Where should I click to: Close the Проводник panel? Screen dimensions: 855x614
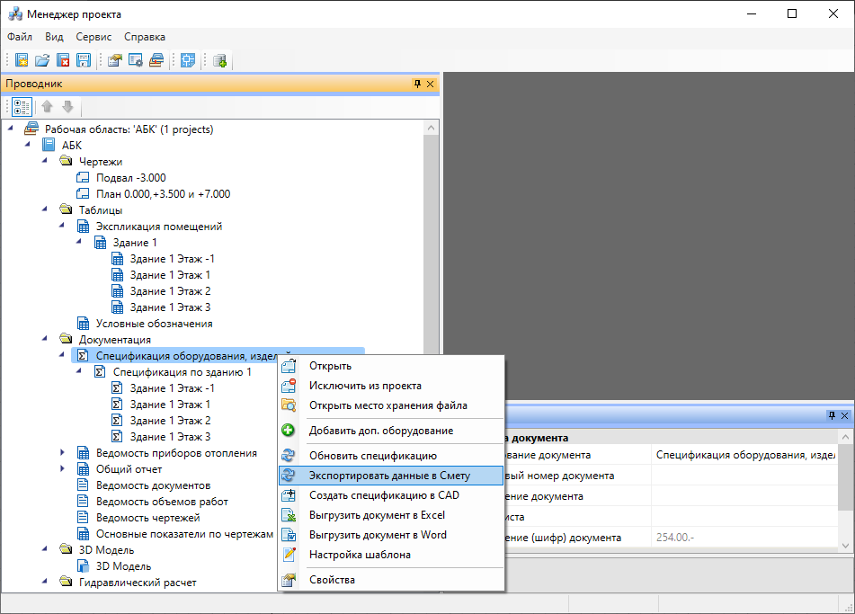pyautogui.click(x=431, y=84)
